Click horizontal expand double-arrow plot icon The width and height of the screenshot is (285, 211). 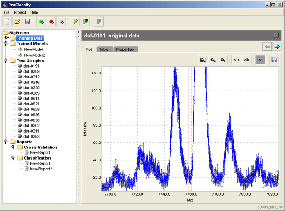point(236,60)
